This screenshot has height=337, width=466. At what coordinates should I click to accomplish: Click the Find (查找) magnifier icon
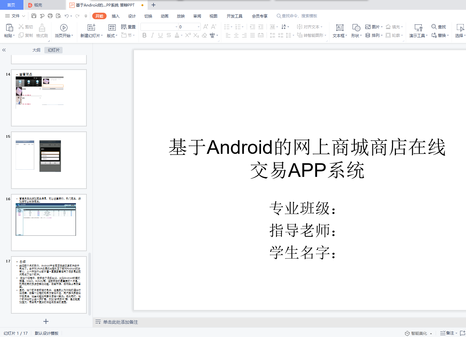[434, 27]
